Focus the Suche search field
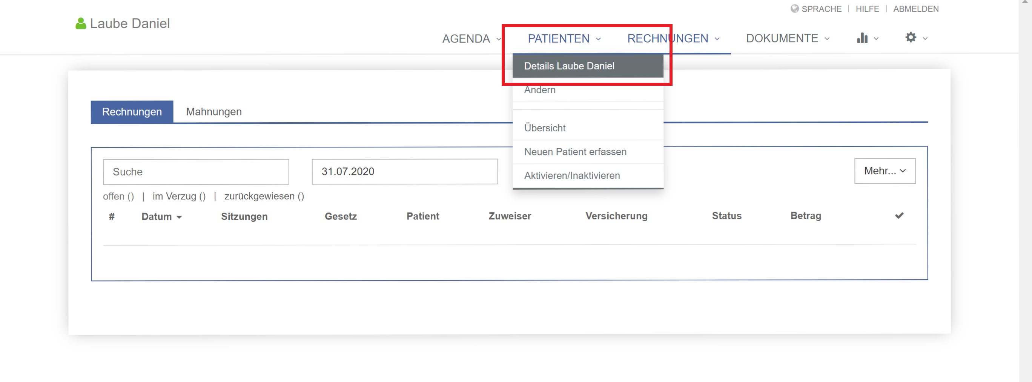Screen dimensions: 1032x382 click(196, 172)
